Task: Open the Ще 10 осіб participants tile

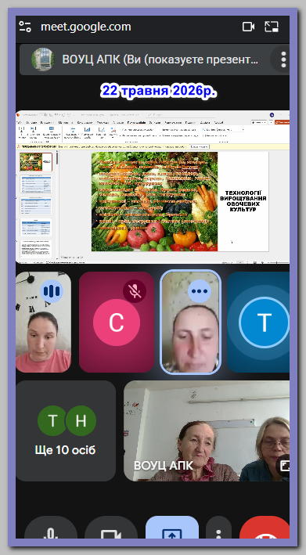Action: [66, 431]
